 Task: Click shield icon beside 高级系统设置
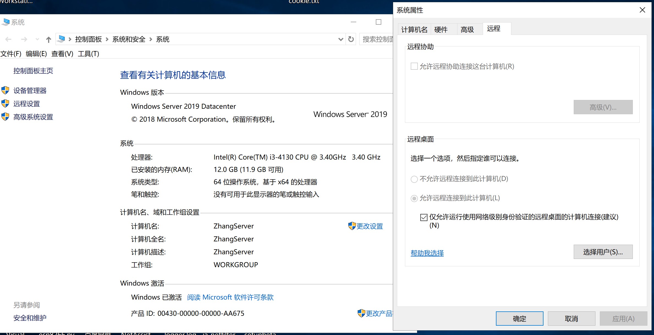(x=5, y=117)
